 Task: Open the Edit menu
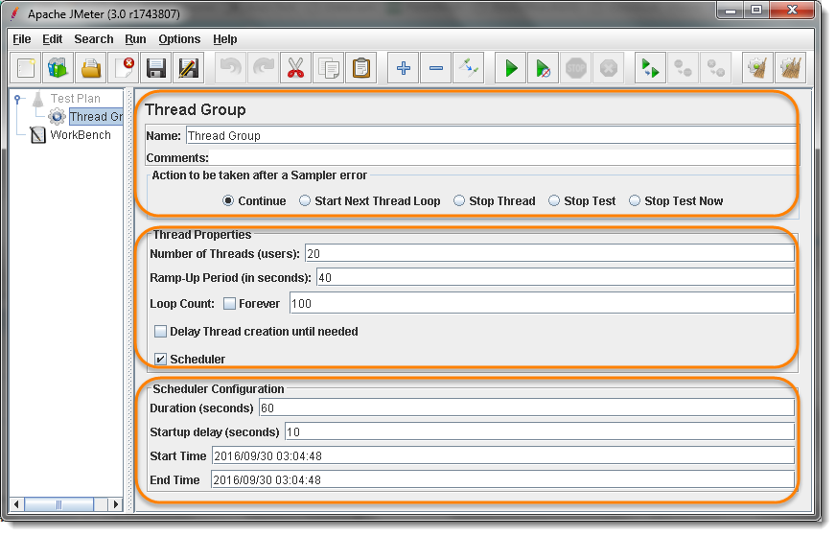(52, 39)
